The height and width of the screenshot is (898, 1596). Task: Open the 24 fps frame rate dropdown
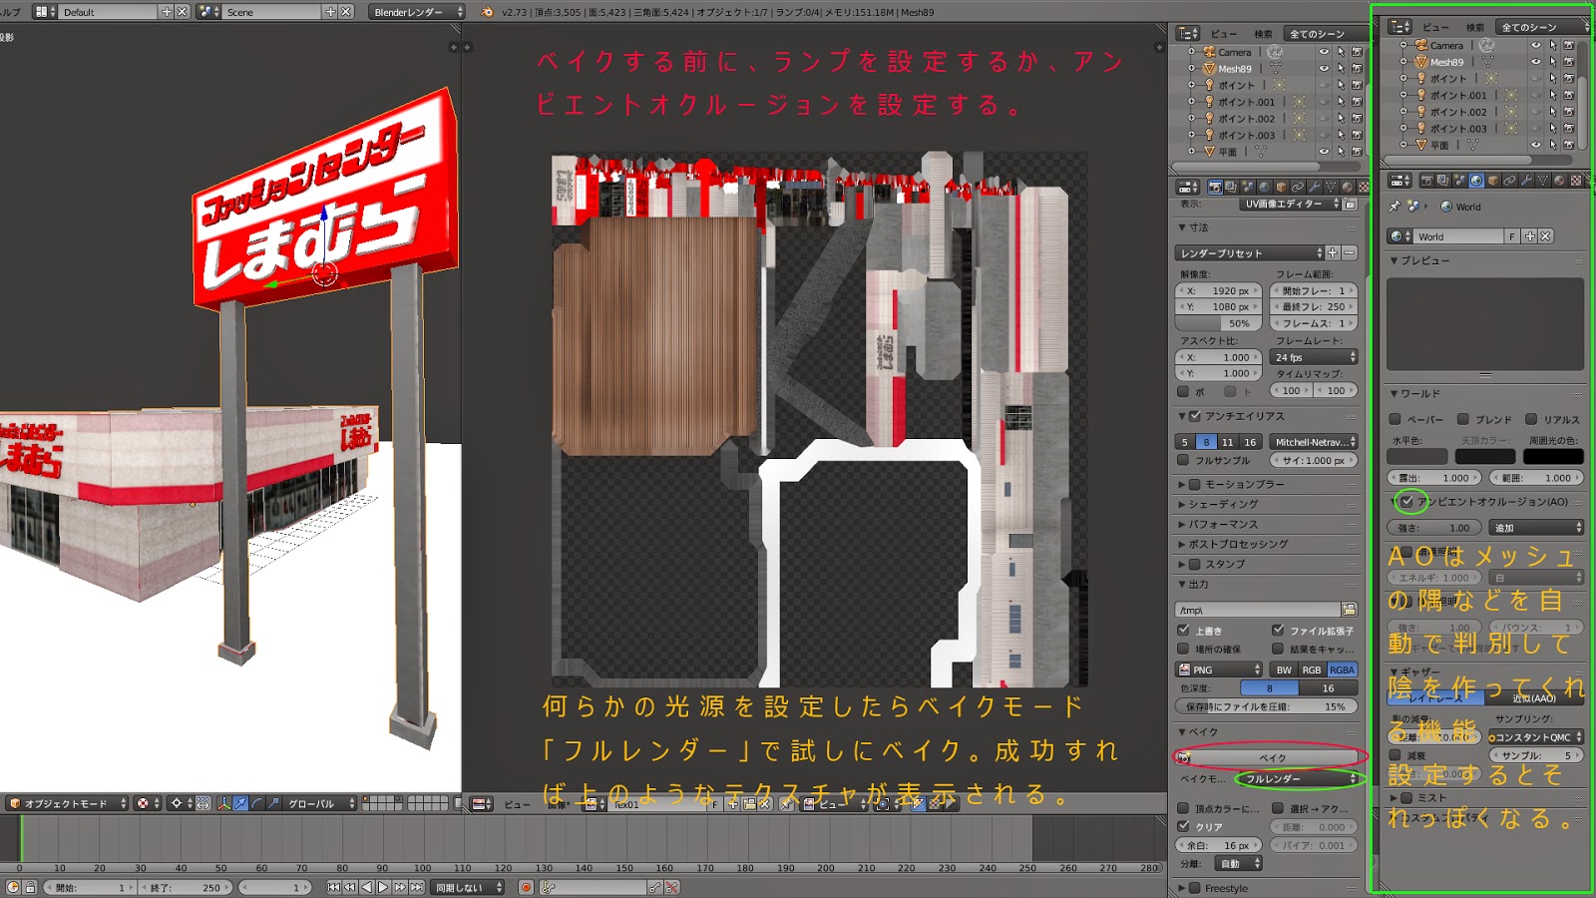[x=1315, y=357]
